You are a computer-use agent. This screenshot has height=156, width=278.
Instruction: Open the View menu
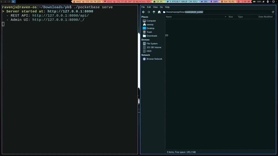[x=156, y=7]
